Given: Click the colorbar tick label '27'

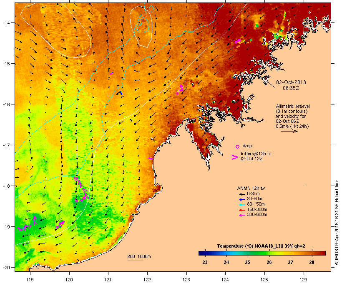Looking at the screenshot, I should (290, 262).
